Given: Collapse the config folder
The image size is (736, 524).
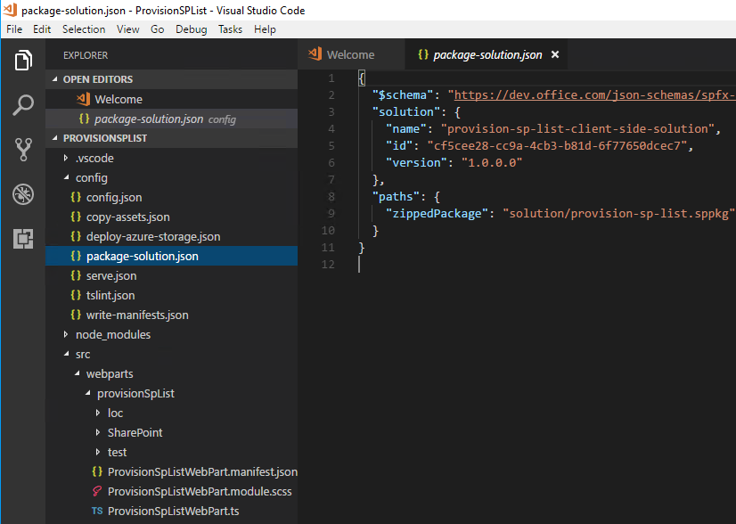Looking at the screenshot, I should 66,177.
